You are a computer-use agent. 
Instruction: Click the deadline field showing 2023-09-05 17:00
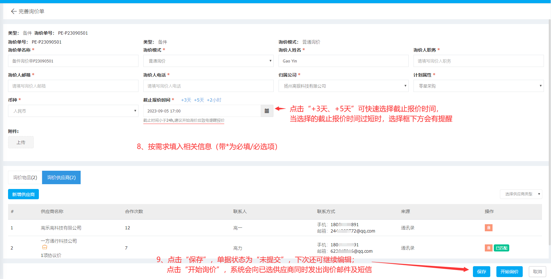[x=202, y=111]
